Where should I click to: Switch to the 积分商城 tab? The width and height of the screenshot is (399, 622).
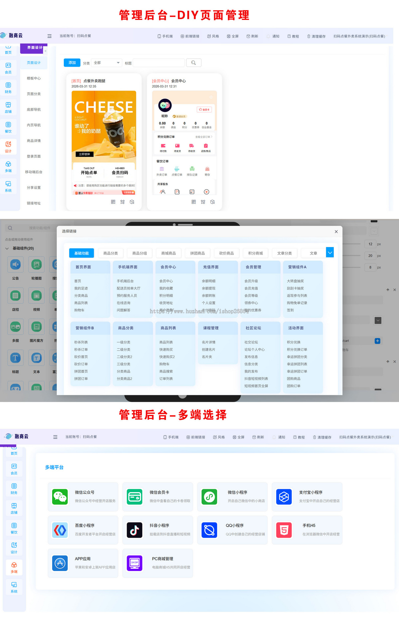[x=255, y=253]
